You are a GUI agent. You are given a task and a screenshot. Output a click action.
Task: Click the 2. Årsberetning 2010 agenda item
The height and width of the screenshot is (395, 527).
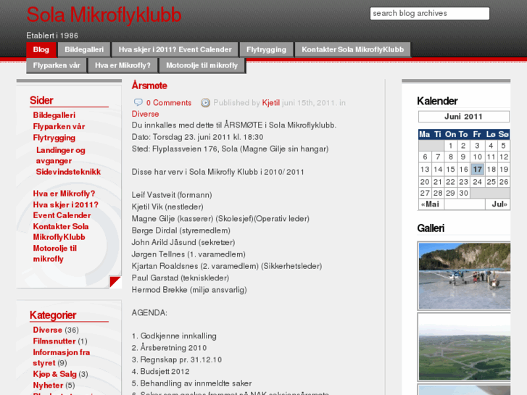coord(169,348)
